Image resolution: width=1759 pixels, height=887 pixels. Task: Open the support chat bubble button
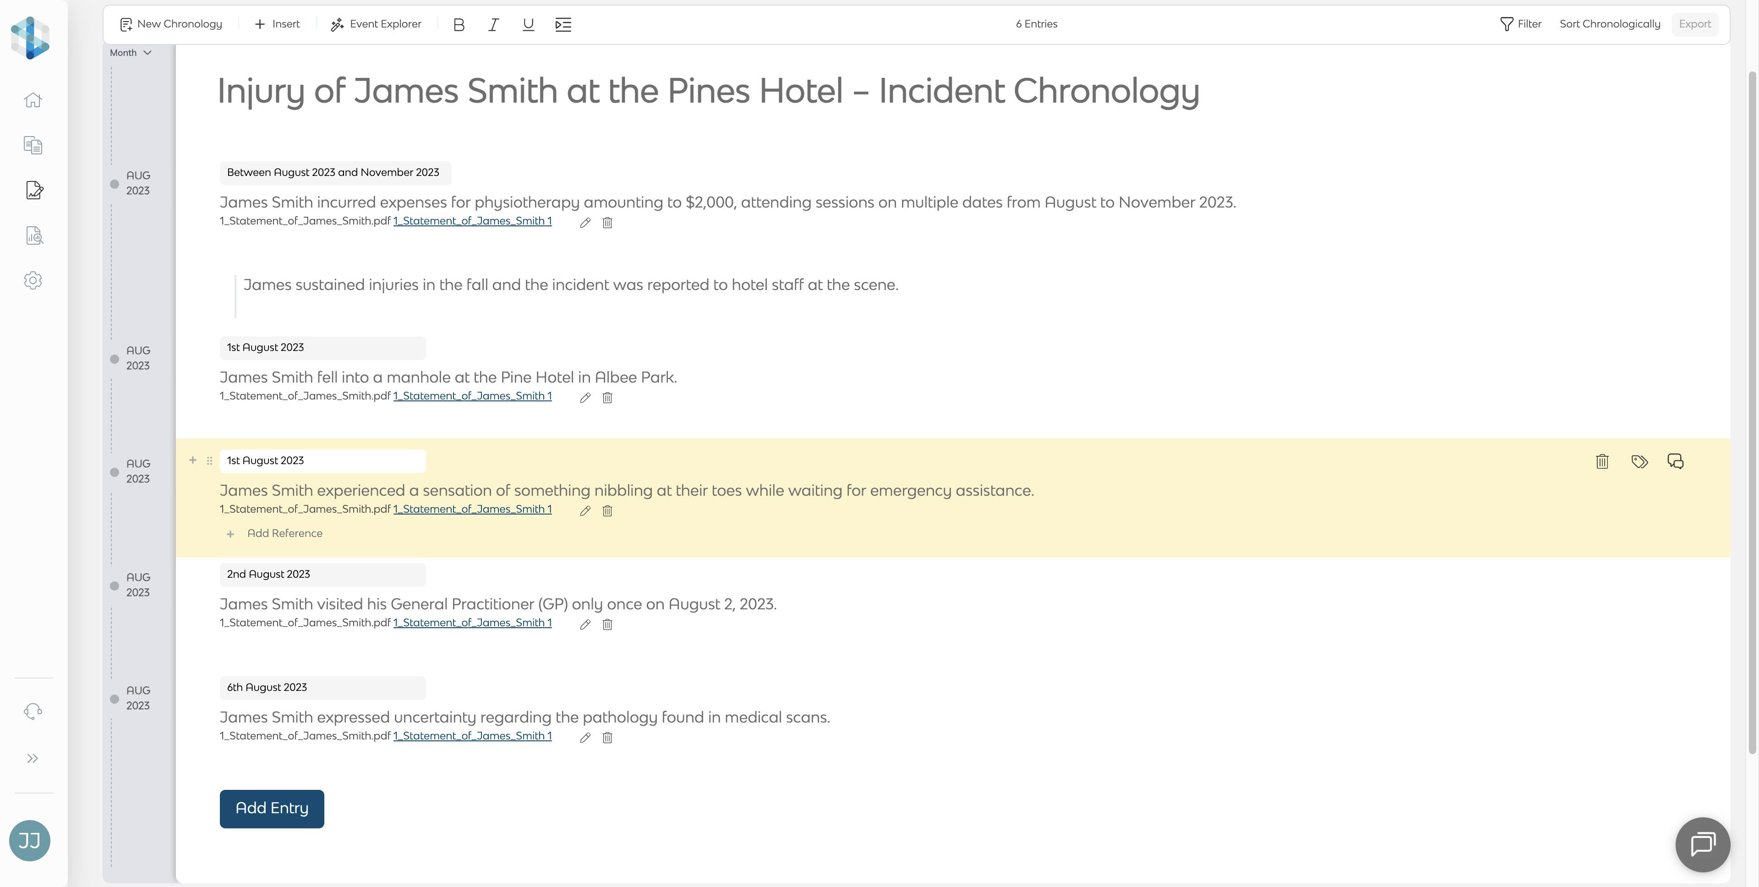1702,844
